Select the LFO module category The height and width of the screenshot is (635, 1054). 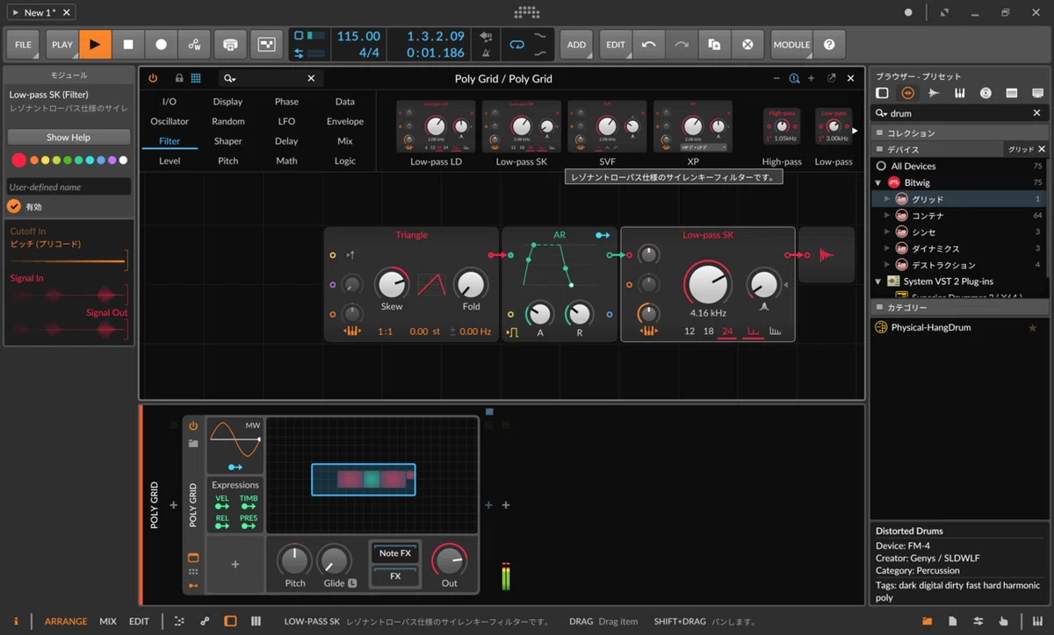286,121
